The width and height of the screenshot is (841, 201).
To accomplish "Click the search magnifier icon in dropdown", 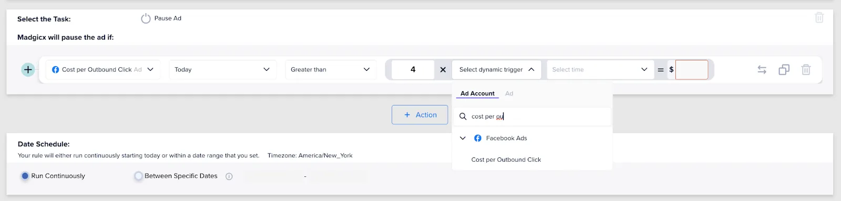I will coord(463,117).
